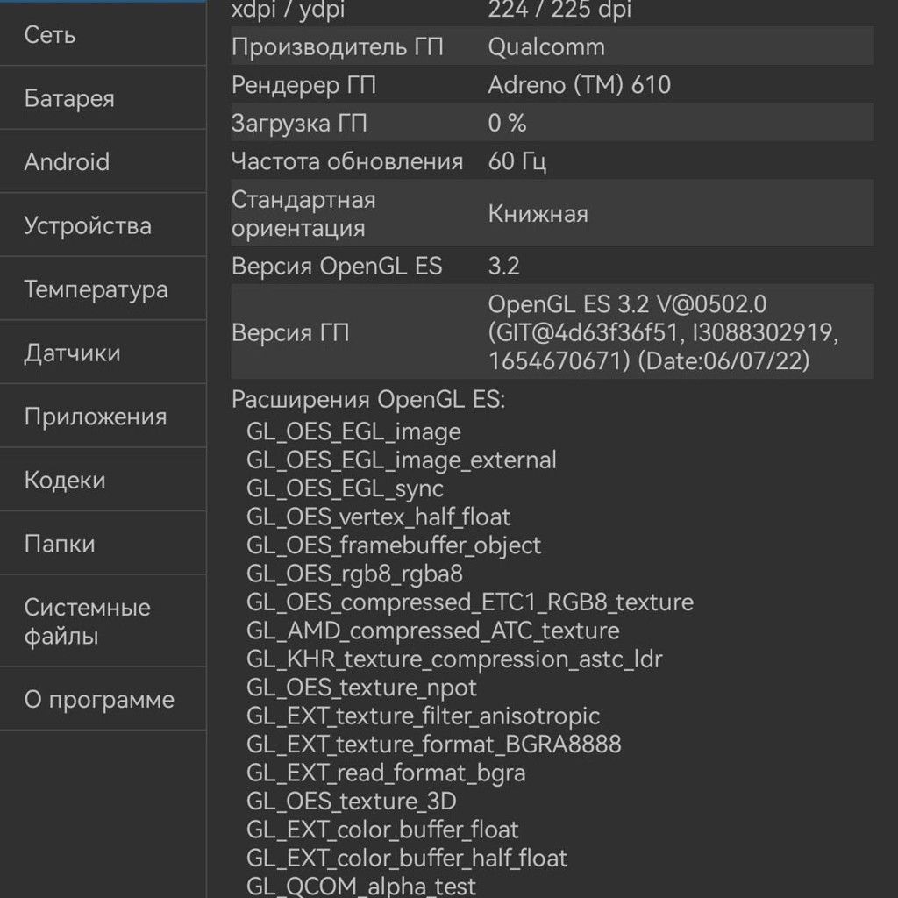Select the Стандартная ориентация row
The width and height of the screenshot is (898, 898).
tap(552, 213)
